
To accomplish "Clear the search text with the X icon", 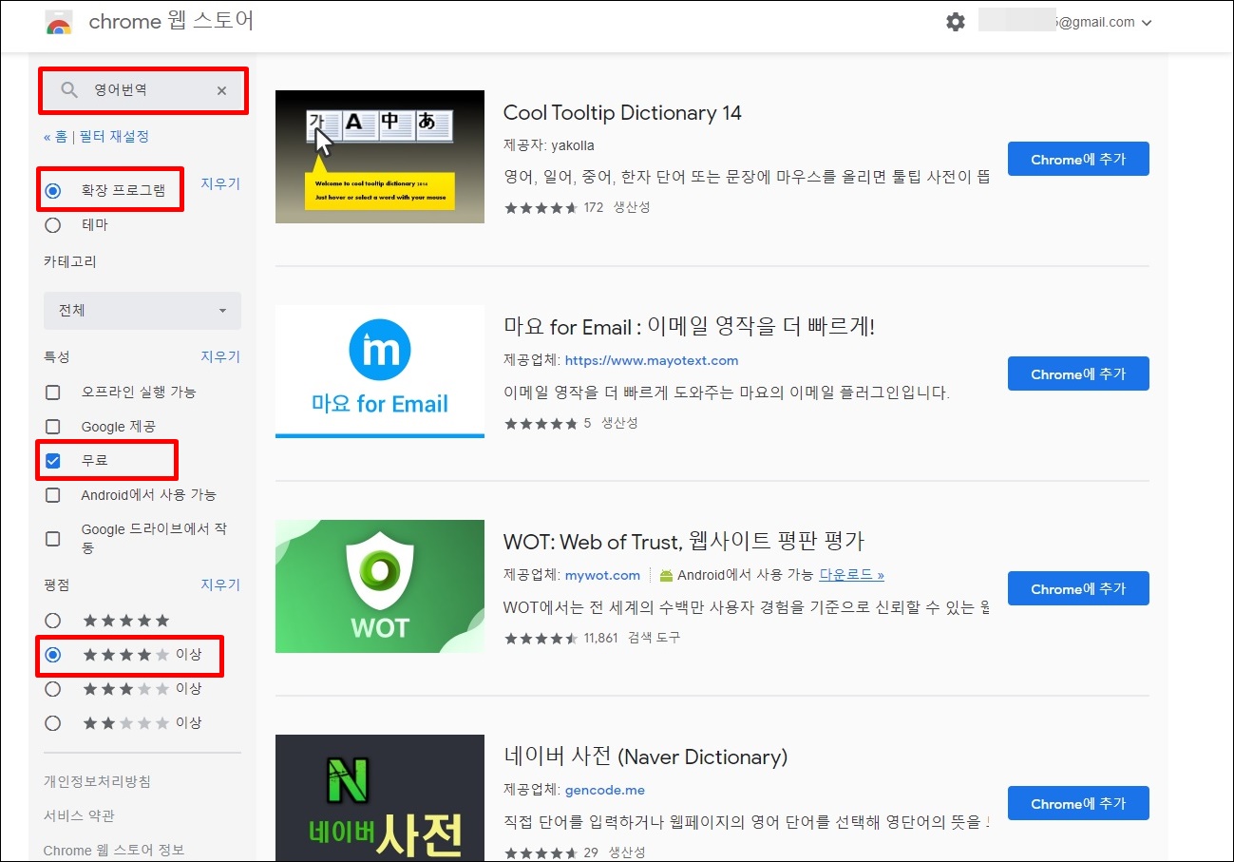I will pyautogui.click(x=221, y=90).
